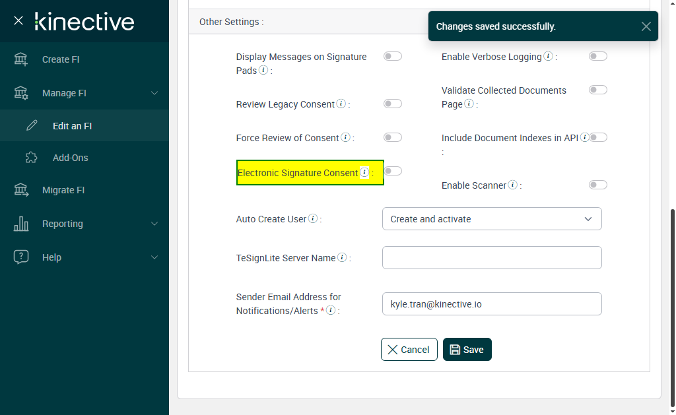Click info icon beside TeSignLite Server Name
Image resolution: width=676 pixels, height=415 pixels.
click(342, 258)
